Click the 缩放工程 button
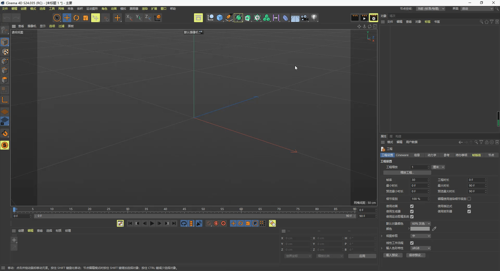Viewport: 500px width, 271px height. 407,173
